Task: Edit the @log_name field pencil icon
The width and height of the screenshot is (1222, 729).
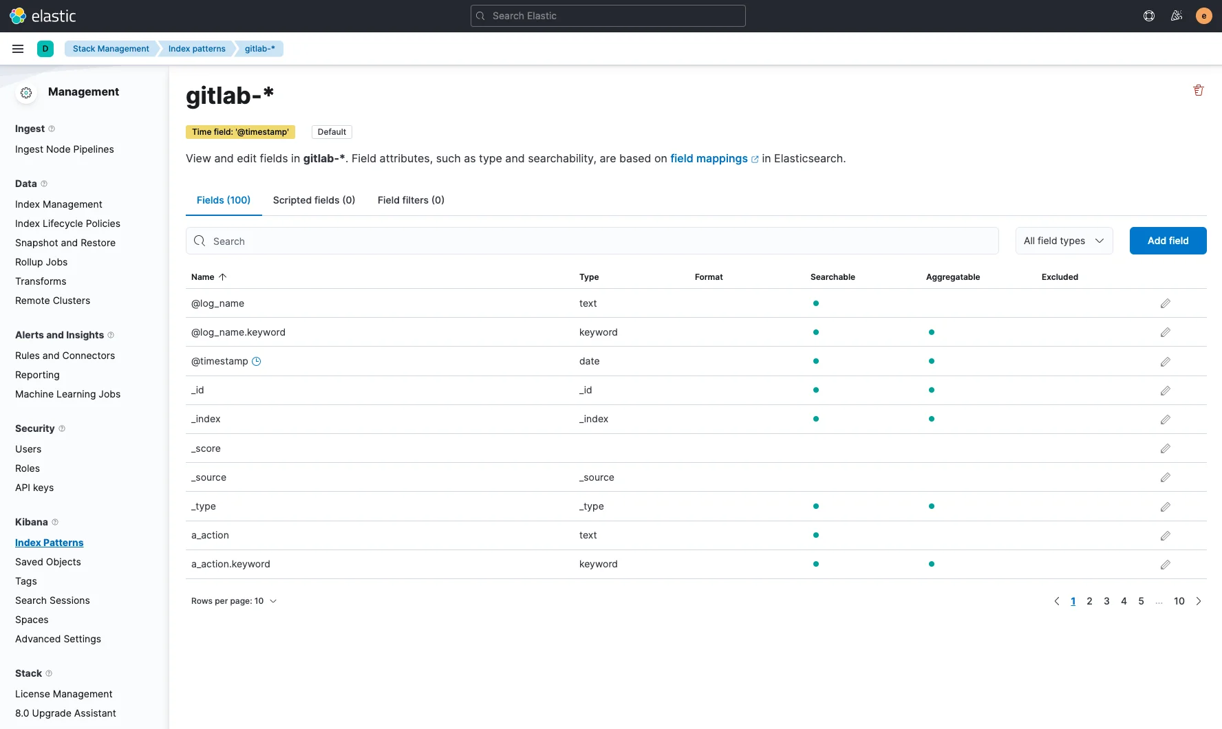Action: pos(1165,303)
